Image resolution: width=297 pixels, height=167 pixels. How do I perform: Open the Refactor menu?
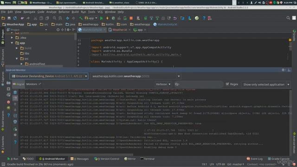pos(64,12)
